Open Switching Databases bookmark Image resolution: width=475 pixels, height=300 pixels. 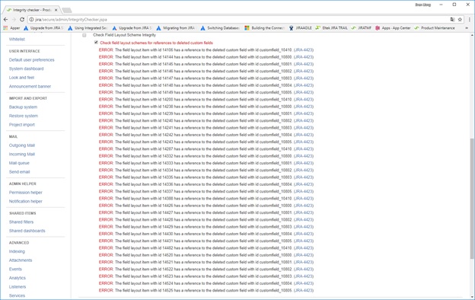(x=220, y=28)
